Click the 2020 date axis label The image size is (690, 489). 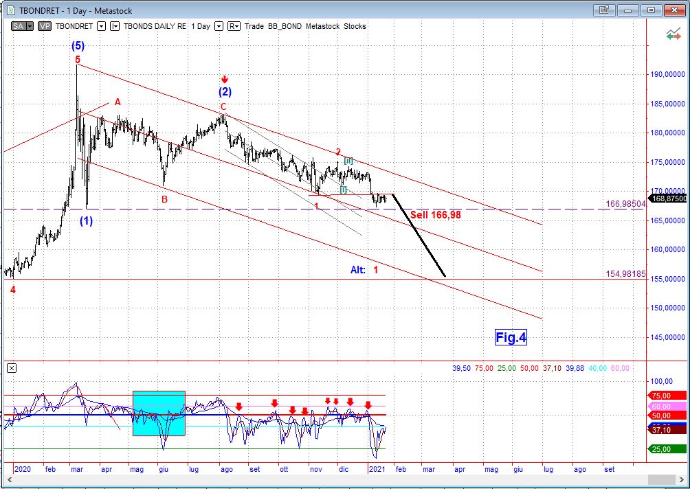22,469
